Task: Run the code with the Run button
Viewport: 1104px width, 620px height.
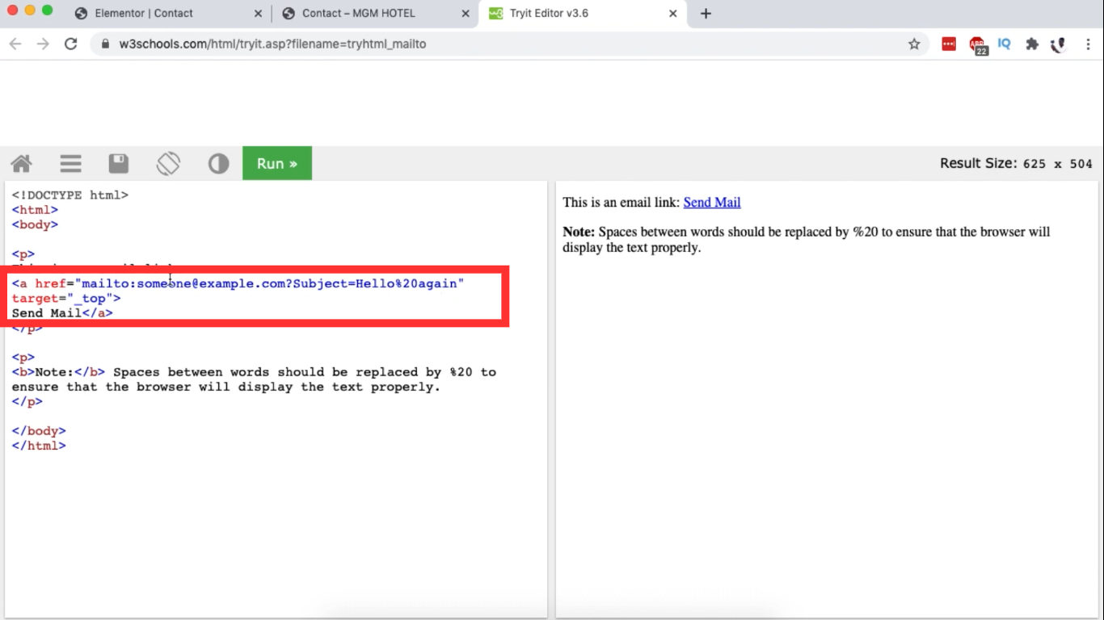Action: point(277,163)
